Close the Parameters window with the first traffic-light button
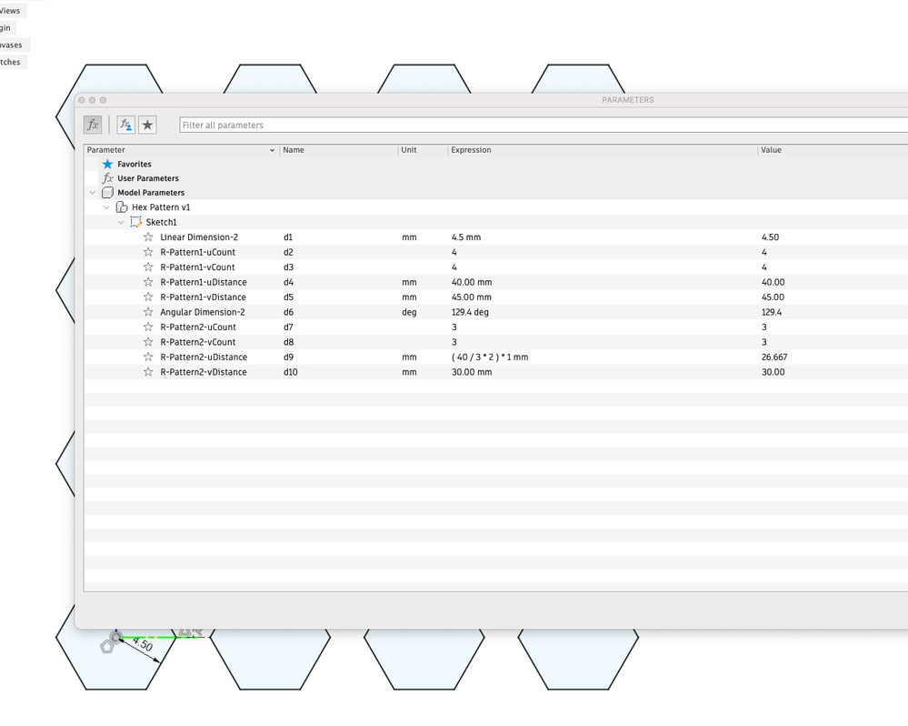908x726 pixels. [x=82, y=100]
